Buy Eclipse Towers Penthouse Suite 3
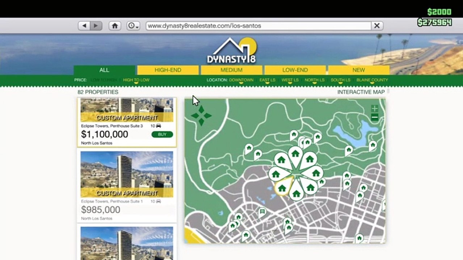 coord(162,134)
